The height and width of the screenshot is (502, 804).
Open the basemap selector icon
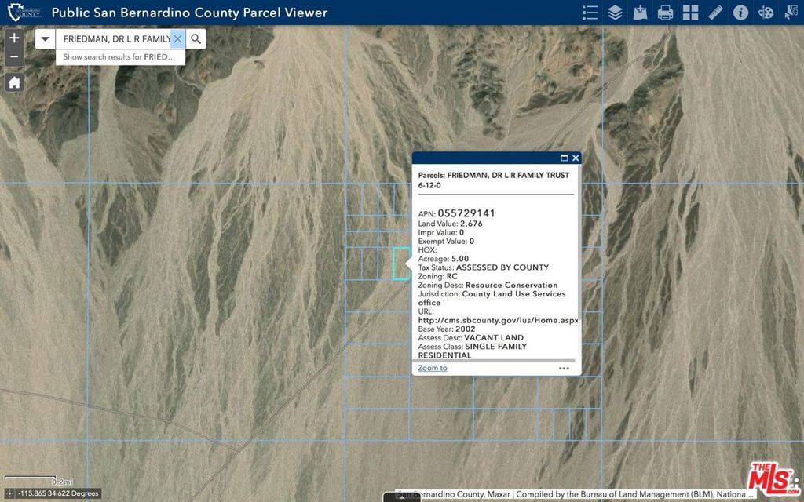click(x=640, y=13)
